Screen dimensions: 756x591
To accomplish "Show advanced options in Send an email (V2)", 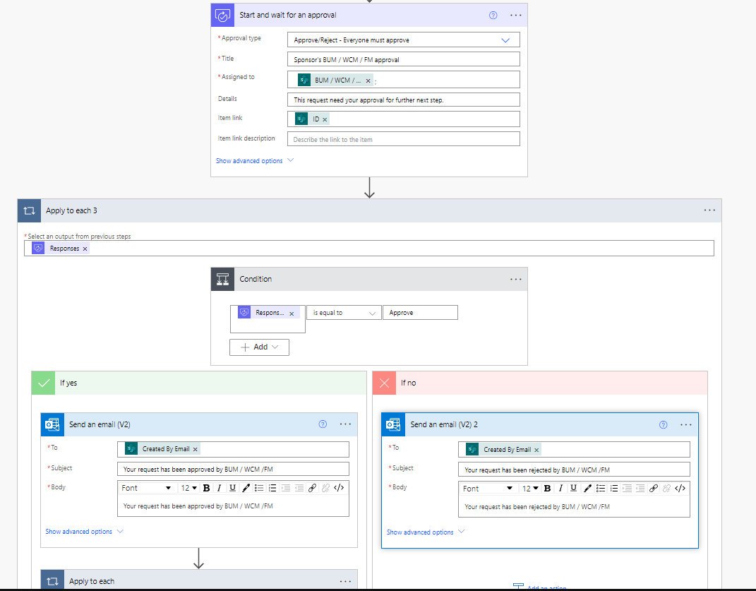I will 85,531.
